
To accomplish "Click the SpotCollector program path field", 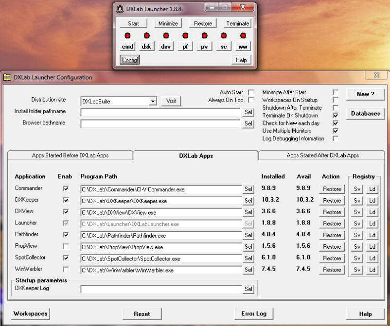I will 161,258.
